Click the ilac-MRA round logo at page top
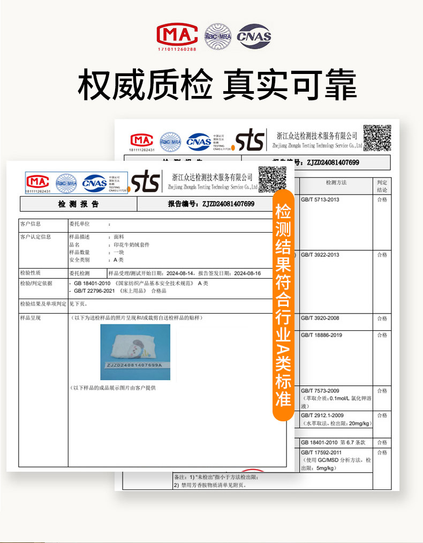 [218, 35]
